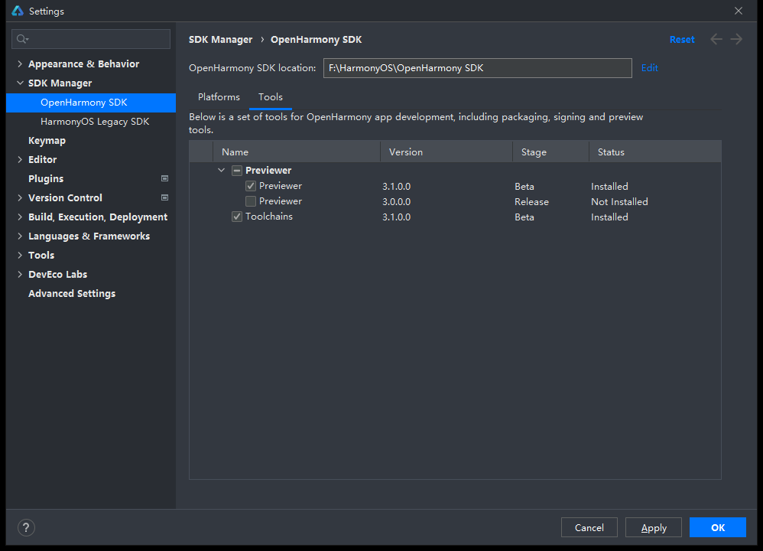
Task: Open Advanced Settings
Action: tap(72, 293)
